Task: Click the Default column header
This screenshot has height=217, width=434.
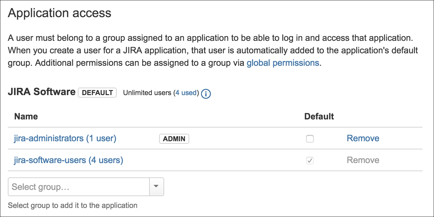Action: point(319,117)
